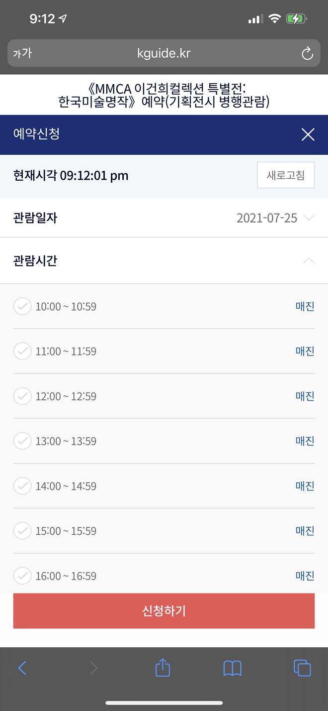Close the 예약신청 panel with X

(308, 134)
